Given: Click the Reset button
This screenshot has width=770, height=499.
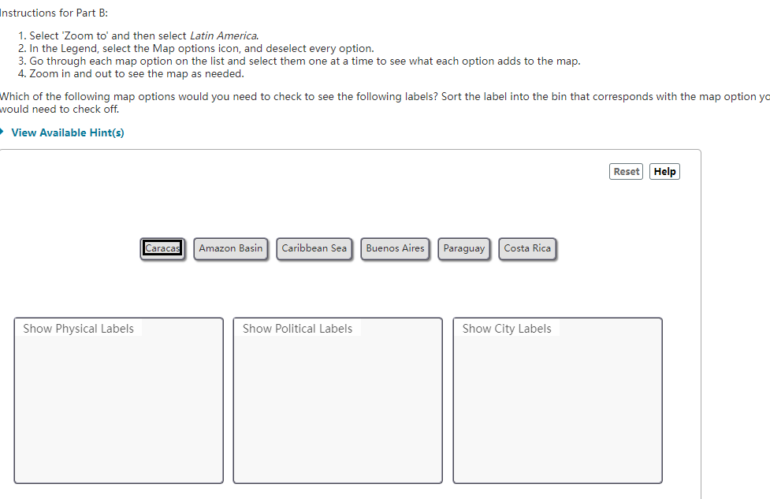Looking at the screenshot, I should (626, 171).
